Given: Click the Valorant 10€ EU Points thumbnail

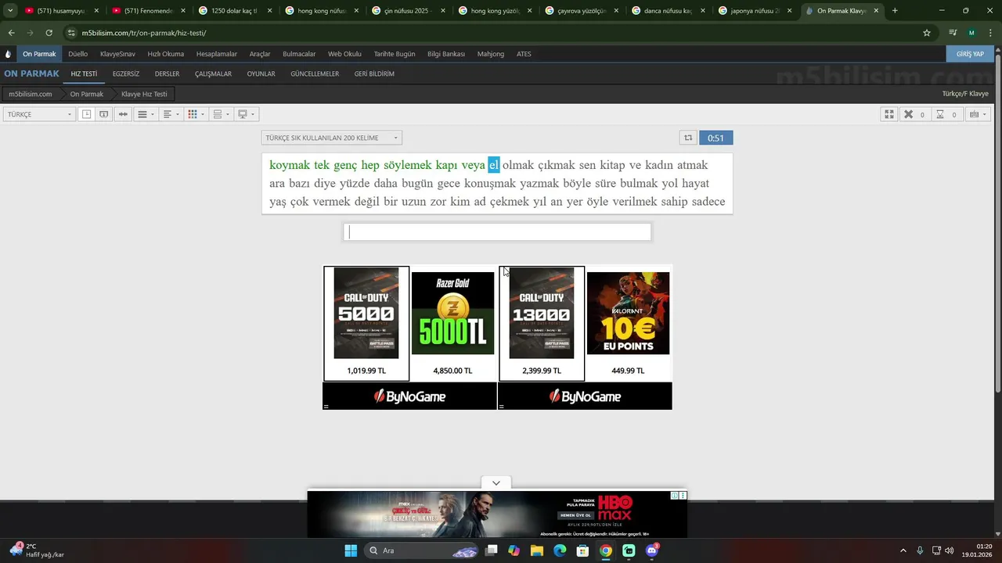Looking at the screenshot, I should tap(628, 313).
